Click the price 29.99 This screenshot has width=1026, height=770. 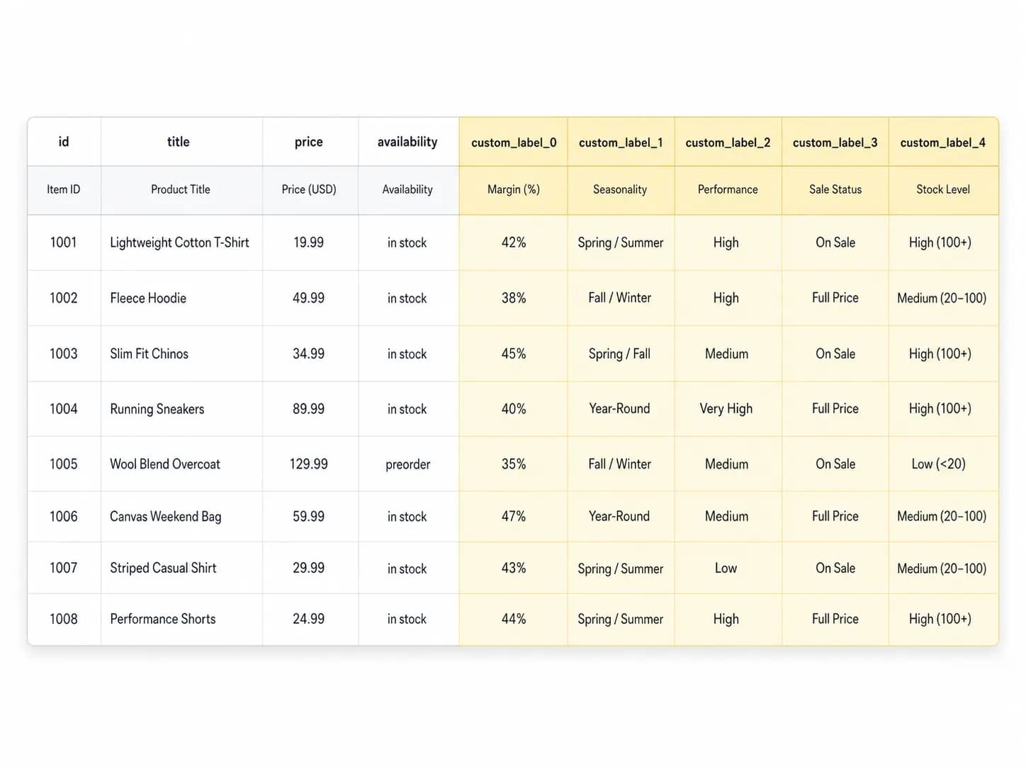[309, 568]
